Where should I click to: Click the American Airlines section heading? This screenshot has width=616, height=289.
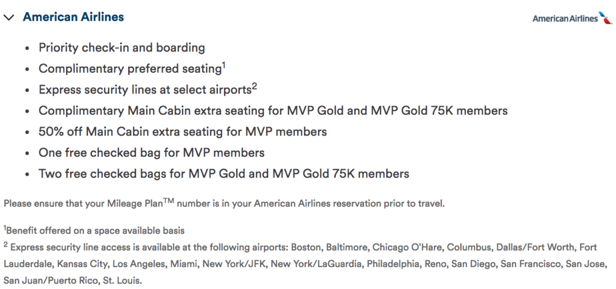click(x=73, y=17)
